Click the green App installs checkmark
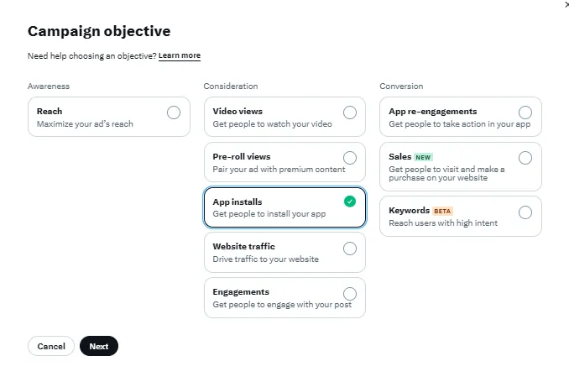The width and height of the screenshot is (569, 377). point(350,202)
